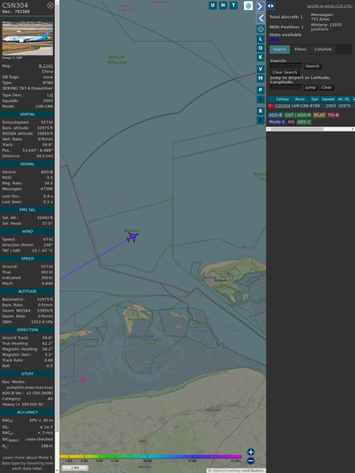The height and width of the screenshot is (473, 355).
Task: Toggle the M map button
Action: click(x=260, y=79)
